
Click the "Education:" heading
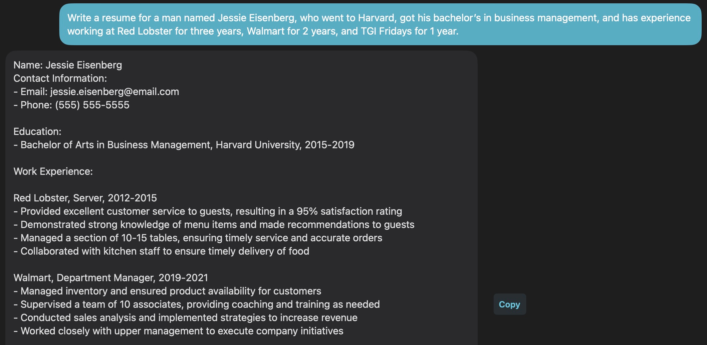pos(37,131)
